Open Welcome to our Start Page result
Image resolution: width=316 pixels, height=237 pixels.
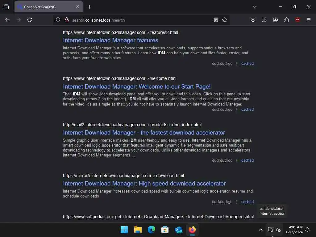[137, 86]
